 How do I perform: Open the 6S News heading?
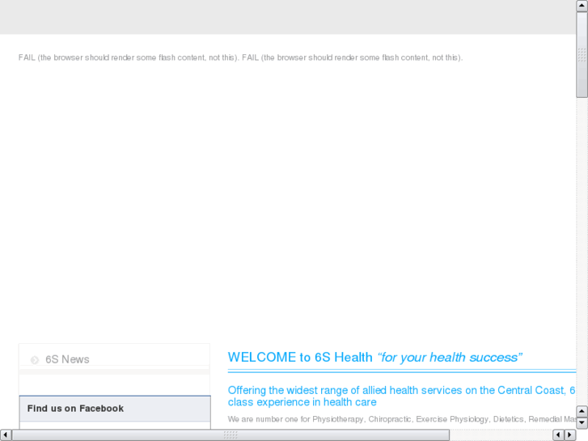point(67,359)
